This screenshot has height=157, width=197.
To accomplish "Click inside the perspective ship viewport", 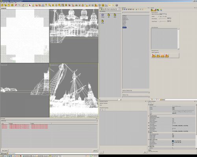I will 74,90.
